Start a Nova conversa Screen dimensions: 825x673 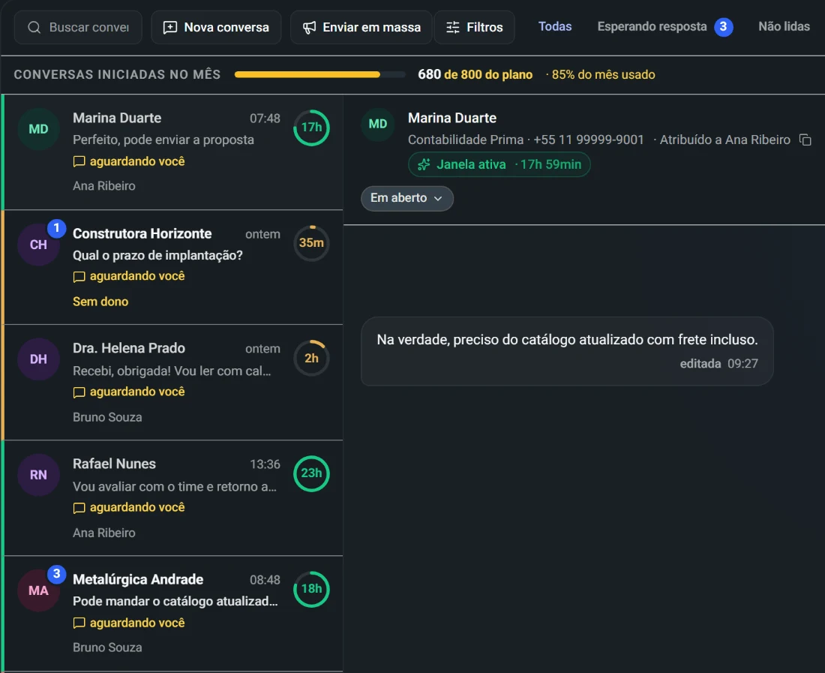(x=216, y=27)
